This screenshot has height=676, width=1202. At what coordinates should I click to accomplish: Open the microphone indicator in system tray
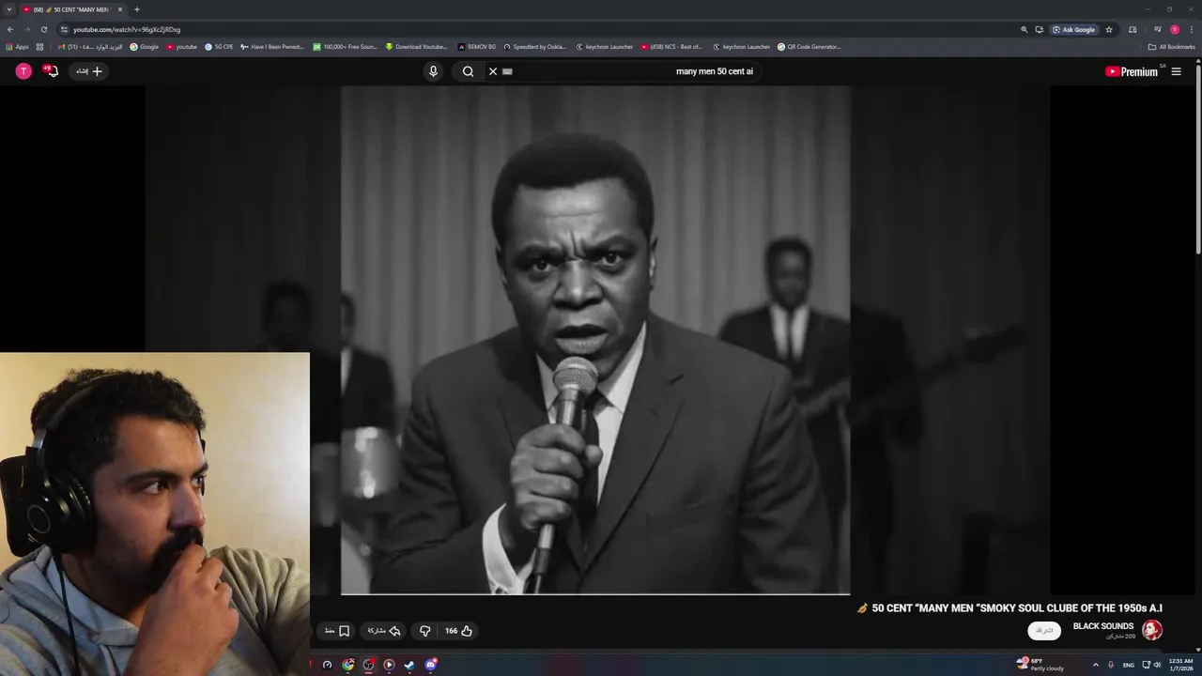tap(1111, 665)
